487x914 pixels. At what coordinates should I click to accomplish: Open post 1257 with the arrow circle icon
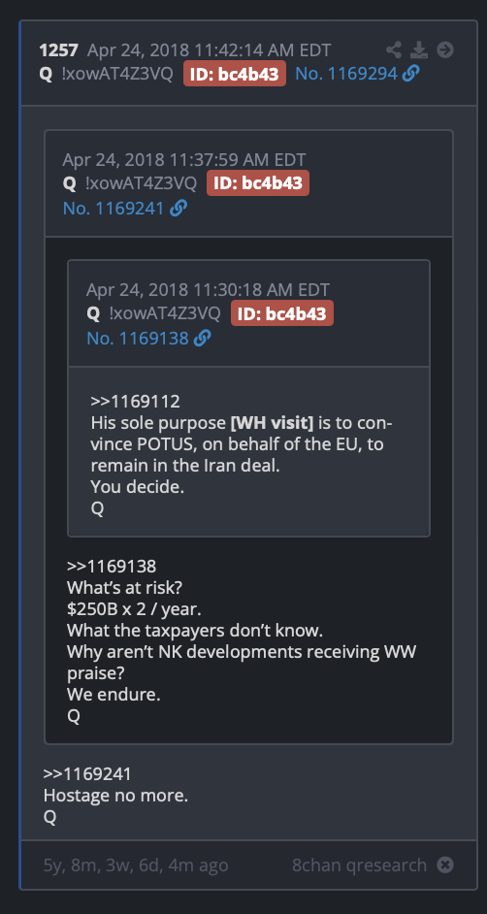click(445, 50)
